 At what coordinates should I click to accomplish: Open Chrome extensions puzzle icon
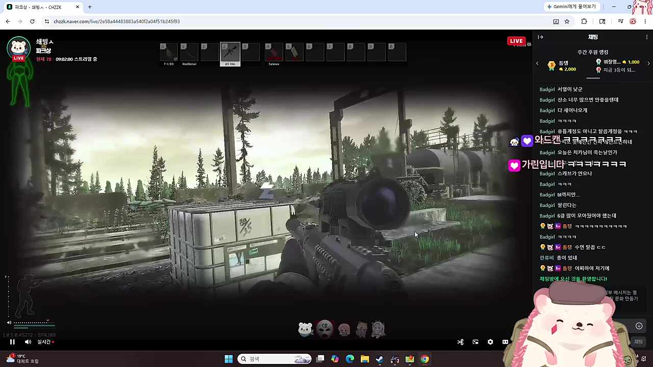click(x=584, y=21)
